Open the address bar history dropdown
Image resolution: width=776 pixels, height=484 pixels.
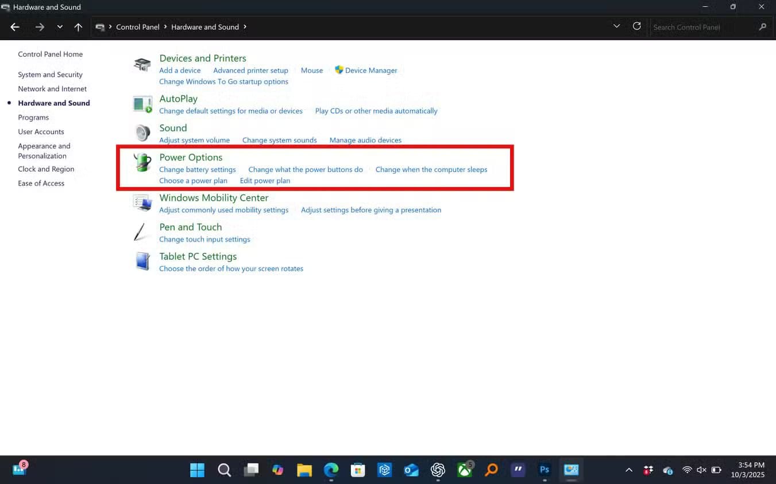click(616, 26)
